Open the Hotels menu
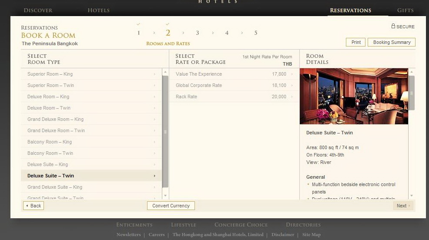The width and height of the screenshot is (429, 240). point(98,10)
